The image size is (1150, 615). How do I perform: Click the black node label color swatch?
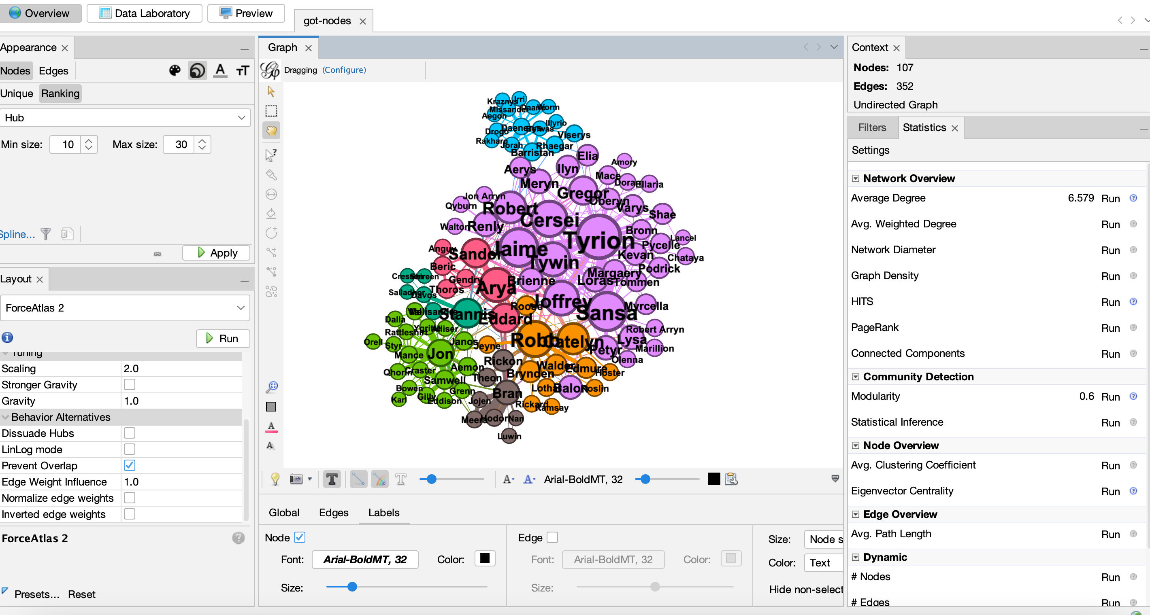click(x=484, y=558)
